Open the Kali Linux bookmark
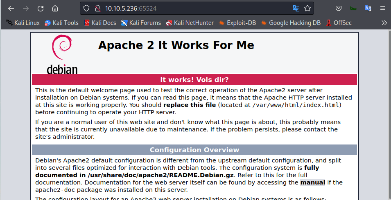Image resolution: width=391 pixels, height=200 pixels. point(23,23)
